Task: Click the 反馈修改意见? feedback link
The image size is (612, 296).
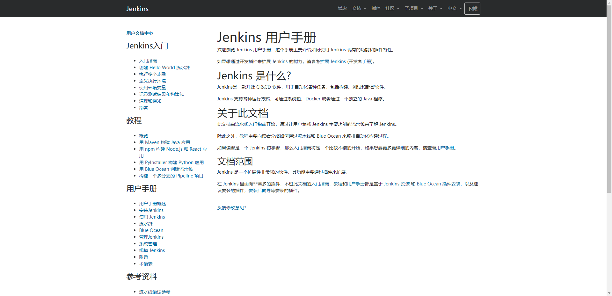Action: tap(232, 208)
